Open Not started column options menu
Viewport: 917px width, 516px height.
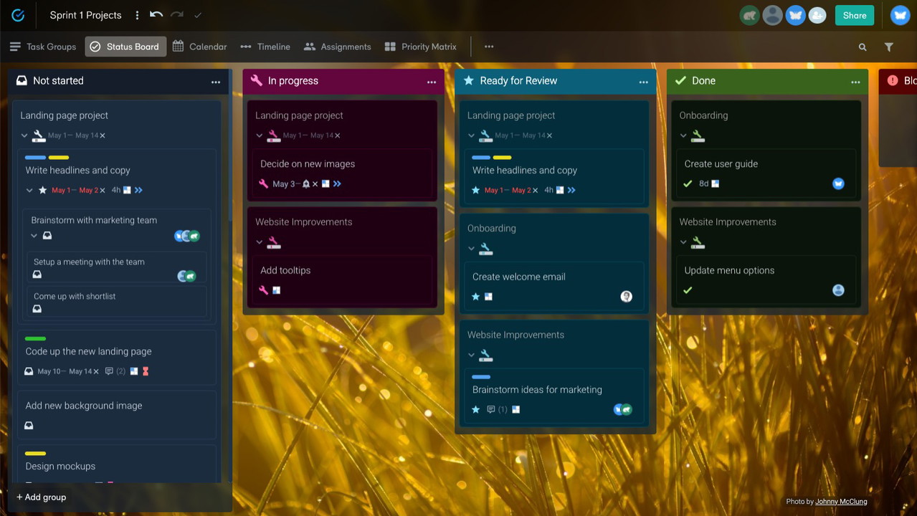pyautogui.click(x=216, y=82)
